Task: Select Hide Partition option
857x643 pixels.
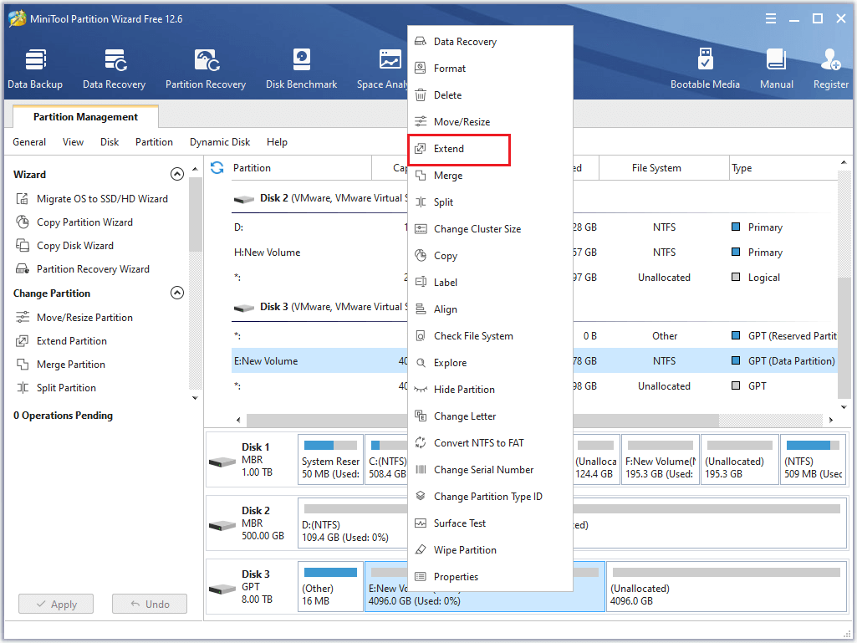Action: pyautogui.click(x=490, y=390)
